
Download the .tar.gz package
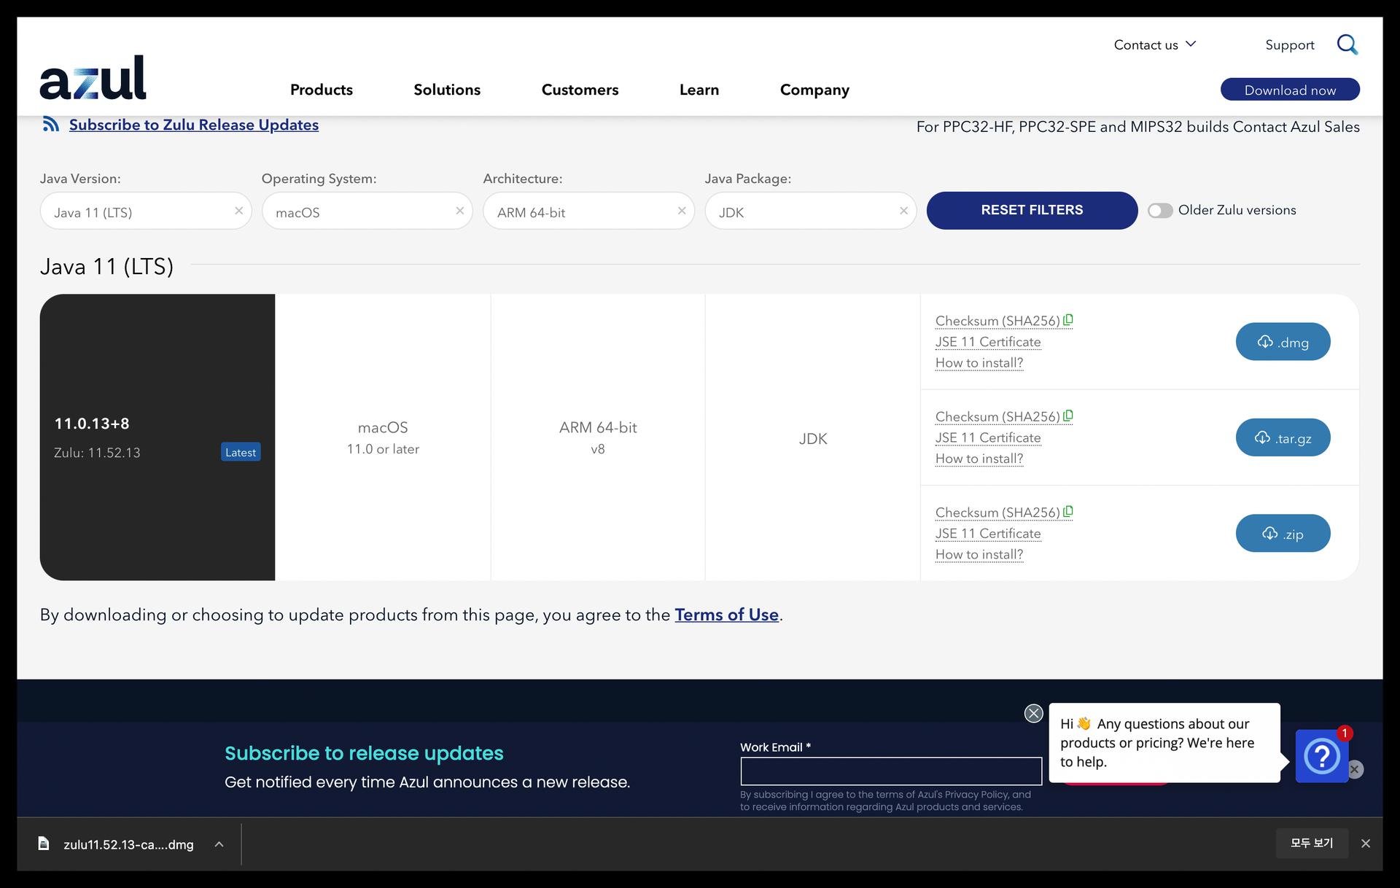pyautogui.click(x=1282, y=437)
